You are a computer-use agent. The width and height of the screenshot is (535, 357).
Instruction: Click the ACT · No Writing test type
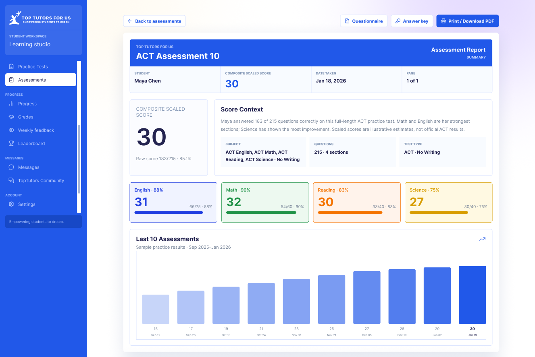pyautogui.click(x=422, y=152)
